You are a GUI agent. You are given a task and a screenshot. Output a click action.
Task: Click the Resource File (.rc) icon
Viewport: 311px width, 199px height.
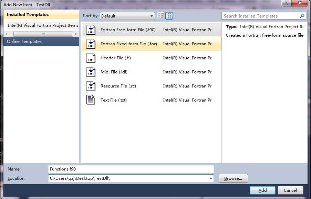pos(91,86)
